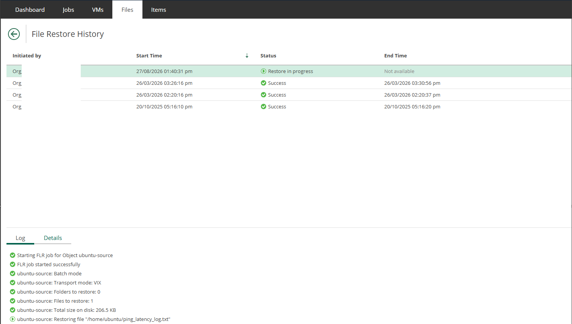Click log line Restoring file ping_latency_log.txt
The image size is (572, 324).
(94, 319)
